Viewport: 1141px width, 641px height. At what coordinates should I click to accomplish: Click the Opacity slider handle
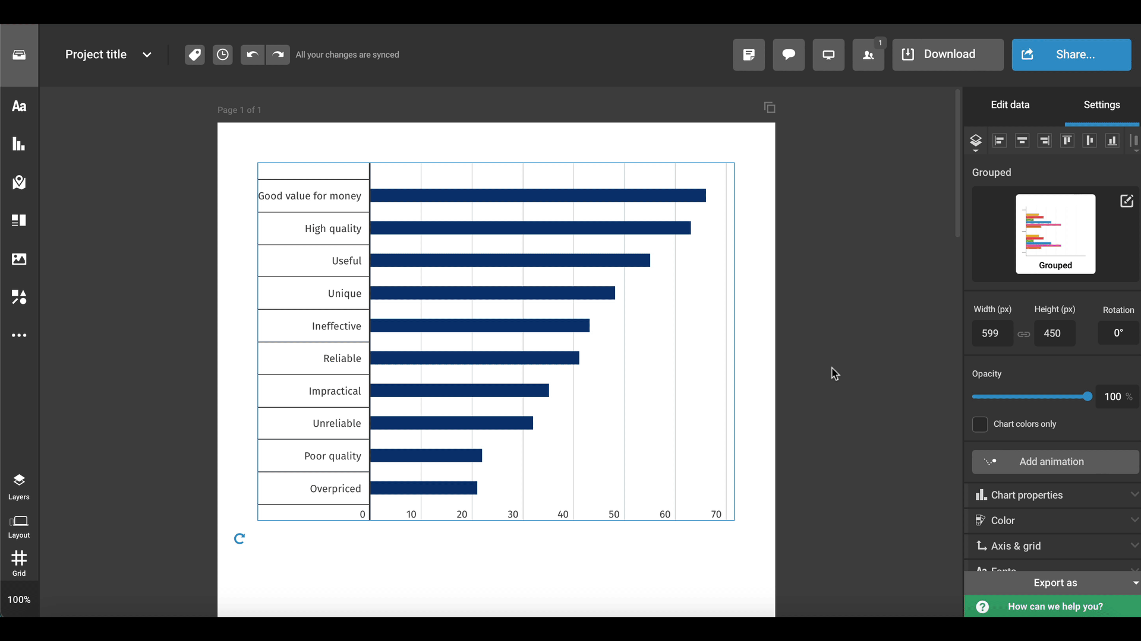(1088, 396)
